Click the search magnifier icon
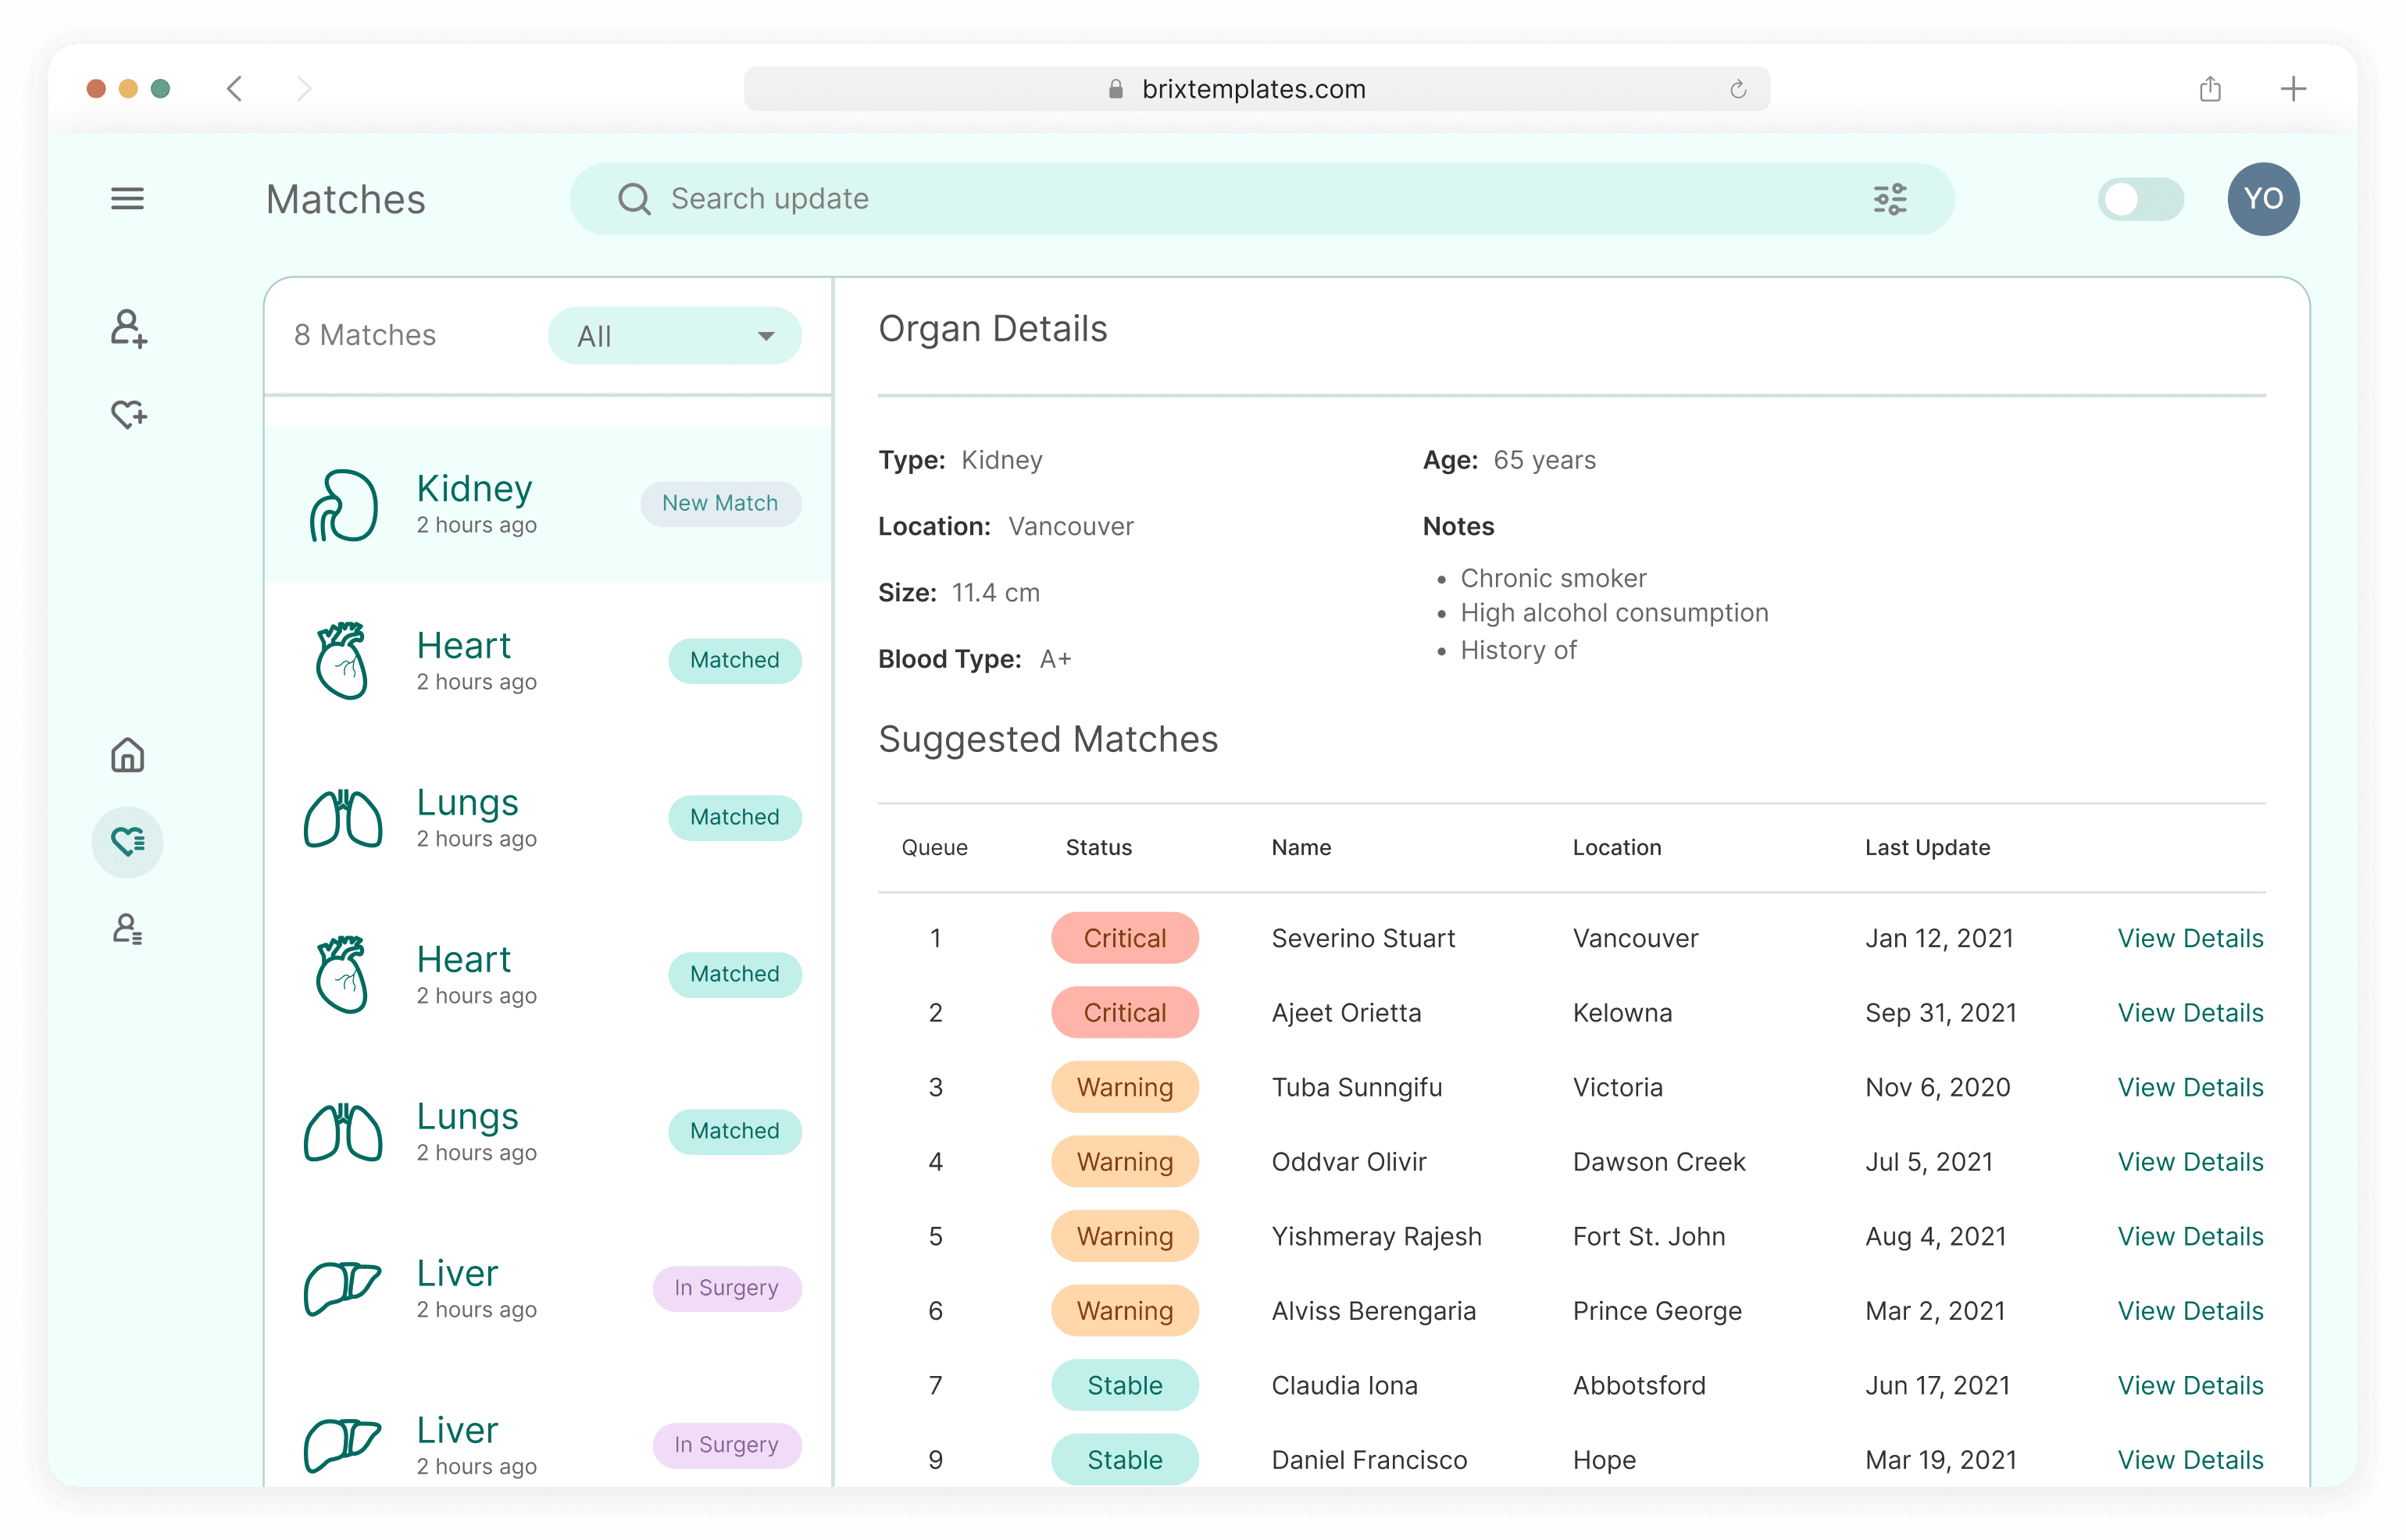 point(634,199)
